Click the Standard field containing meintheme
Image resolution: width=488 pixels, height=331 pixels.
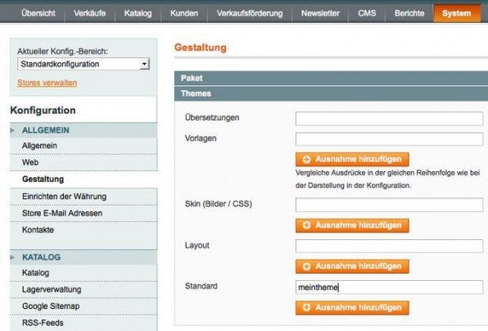(389, 287)
